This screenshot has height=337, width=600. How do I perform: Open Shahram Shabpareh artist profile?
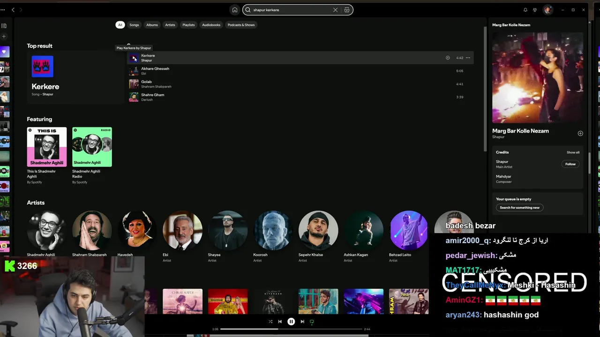point(92,231)
